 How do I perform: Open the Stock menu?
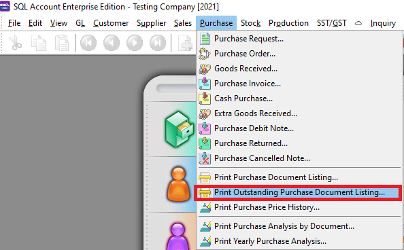(x=251, y=23)
